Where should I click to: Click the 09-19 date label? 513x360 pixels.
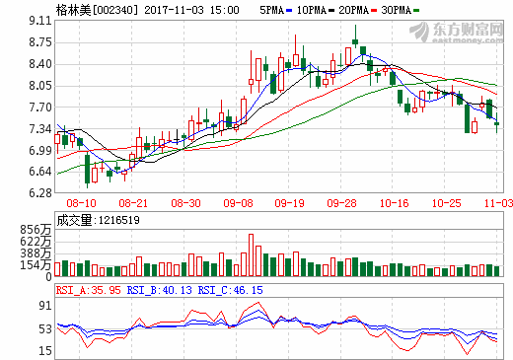[290, 203]
